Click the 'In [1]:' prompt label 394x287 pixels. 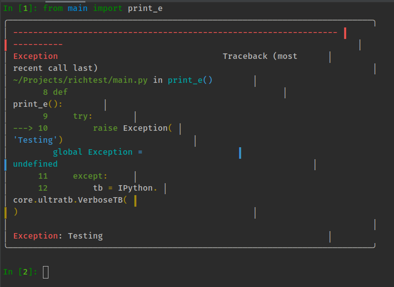click(x=20, y=8)
